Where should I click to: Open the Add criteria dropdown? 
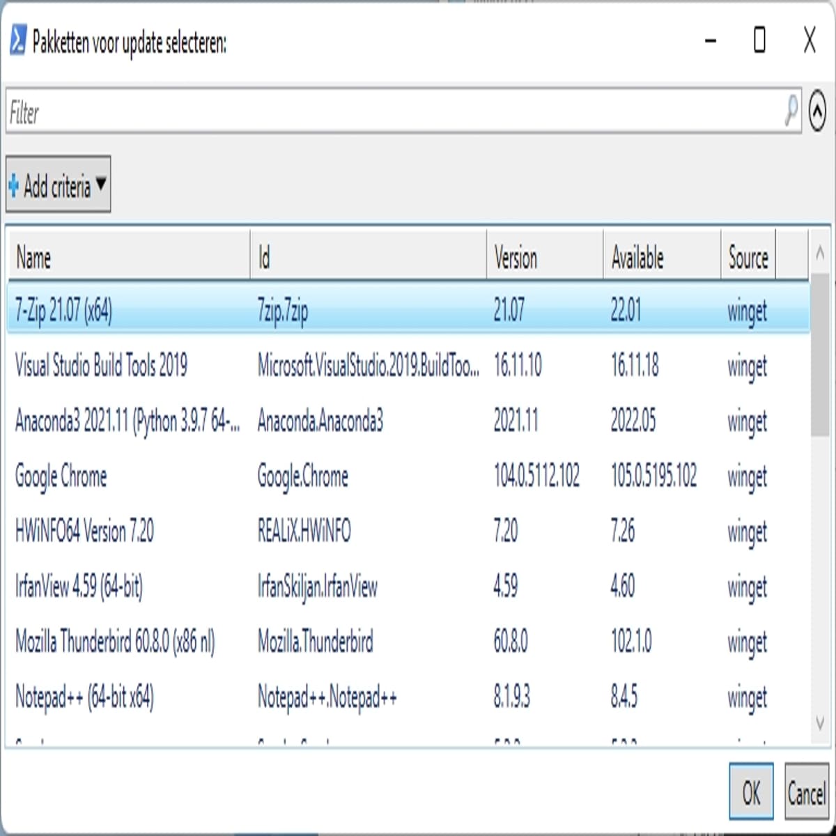59,185
